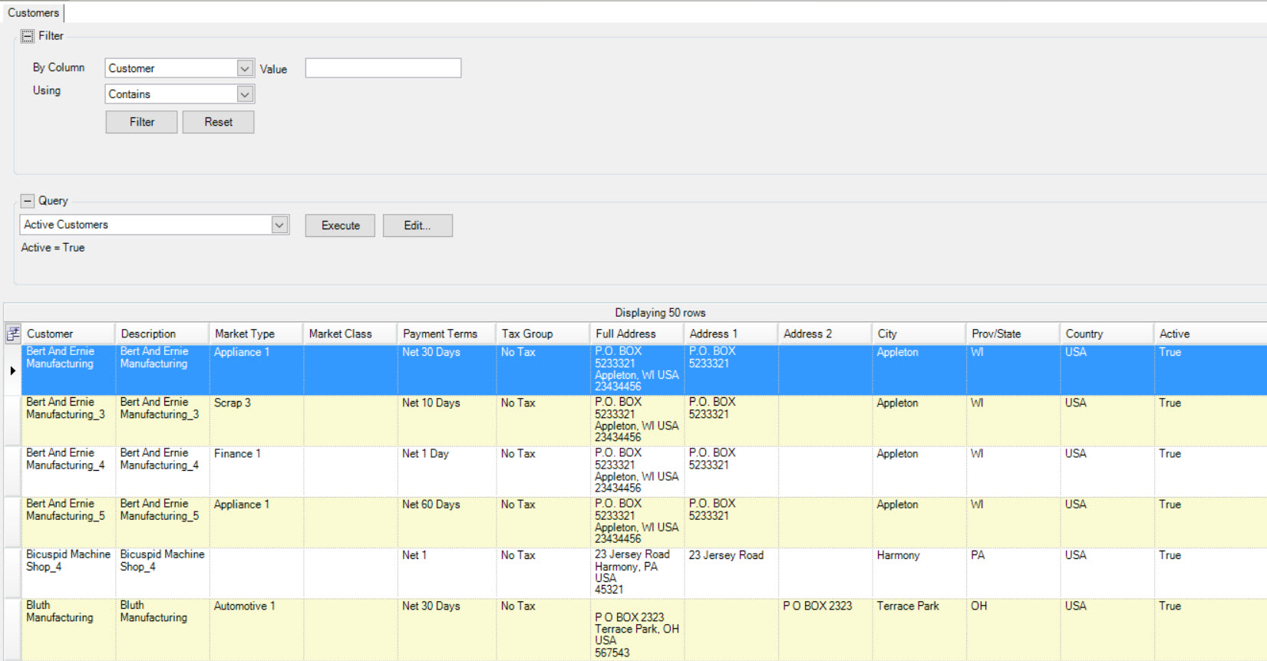This screenshot has height=661, width=1267.
Task: Open the grid column chooser icon
Action: coord(13,334)
